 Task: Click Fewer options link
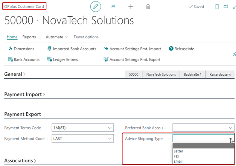coord(86,37)
